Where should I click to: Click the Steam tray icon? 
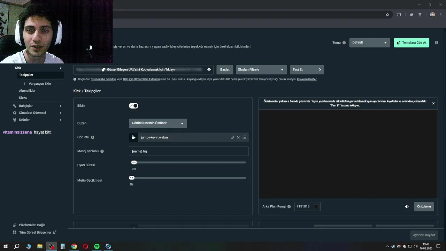point(393,246)
